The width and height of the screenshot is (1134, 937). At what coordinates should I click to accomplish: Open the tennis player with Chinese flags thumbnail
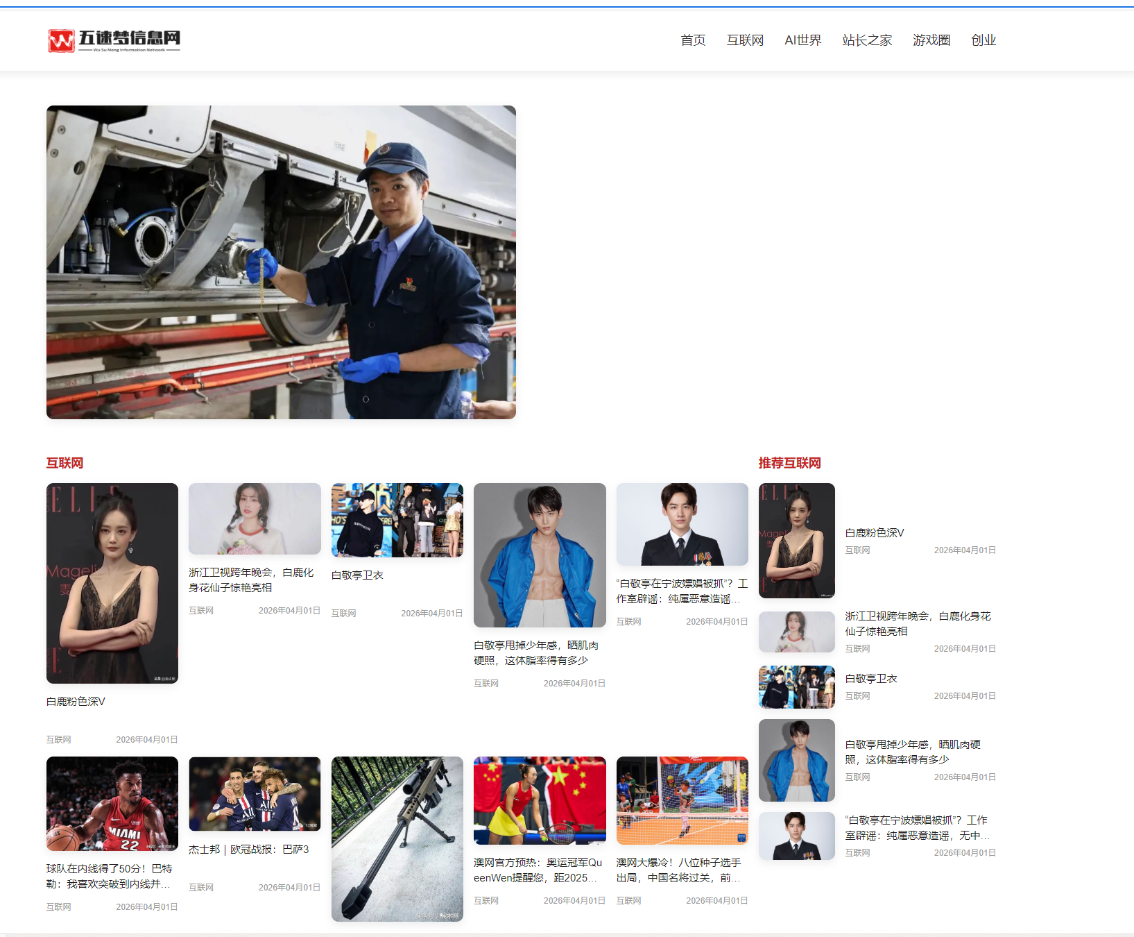(x=540, y=800)
